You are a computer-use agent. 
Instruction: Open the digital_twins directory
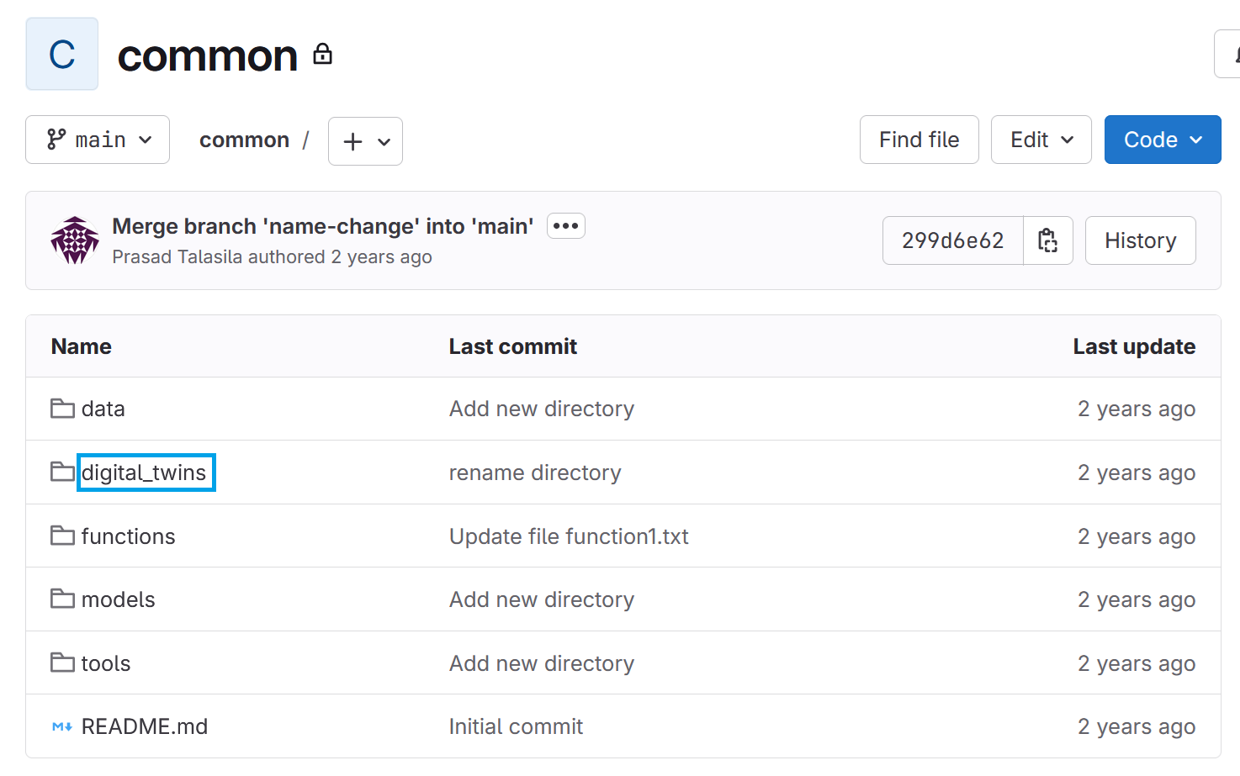(145, 472)
